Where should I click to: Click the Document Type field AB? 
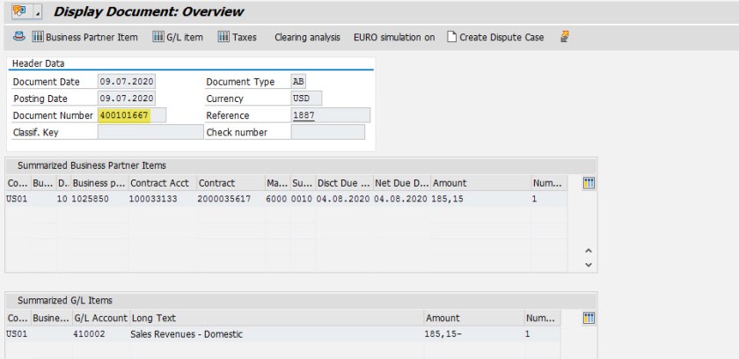298,82
